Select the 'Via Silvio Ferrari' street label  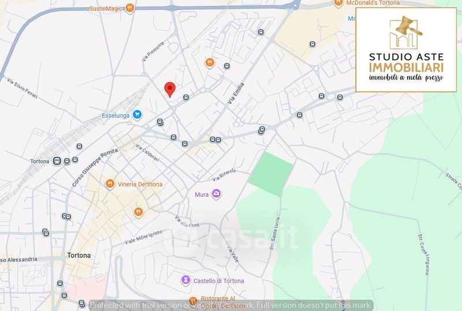(22, 88)
